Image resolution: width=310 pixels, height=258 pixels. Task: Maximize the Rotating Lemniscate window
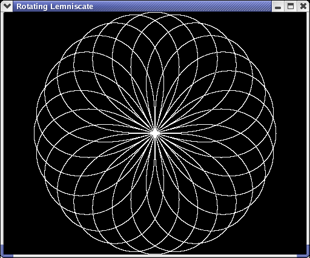point(291,6)
